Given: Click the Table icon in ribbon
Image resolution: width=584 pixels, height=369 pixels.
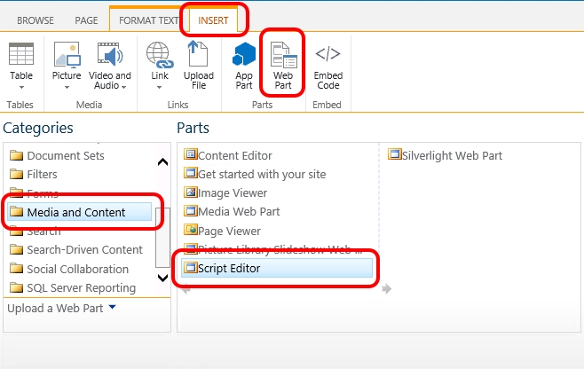Looking at the screenshot, I should coord(20,55).
